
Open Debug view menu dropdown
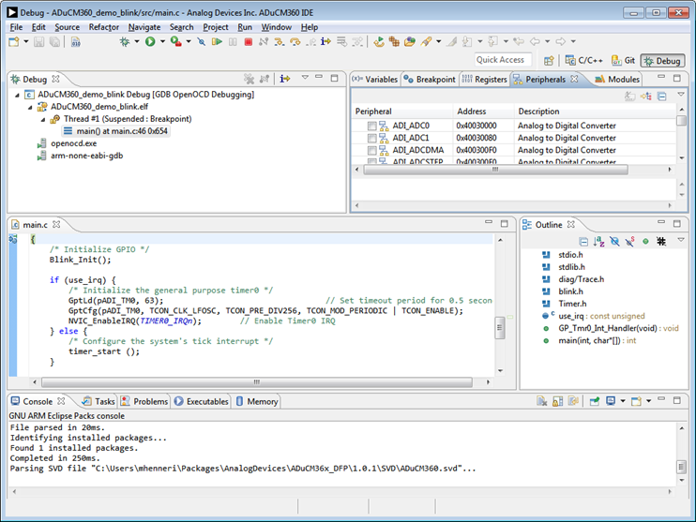coord(305,77)
